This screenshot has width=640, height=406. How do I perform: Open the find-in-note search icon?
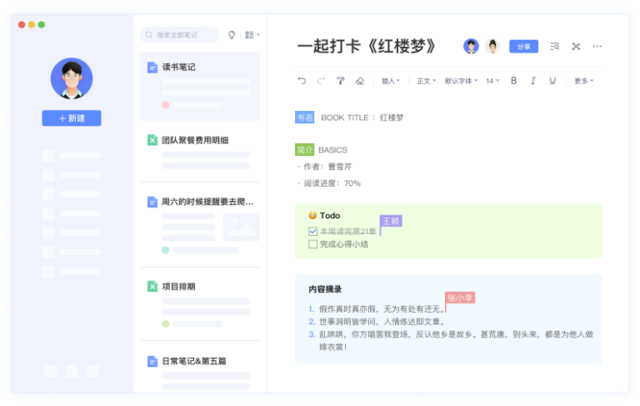[554, 47]
